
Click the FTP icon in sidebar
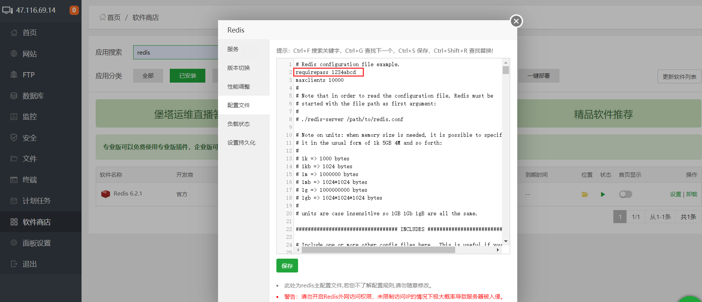pyautogui.click(x=14, y=74)
